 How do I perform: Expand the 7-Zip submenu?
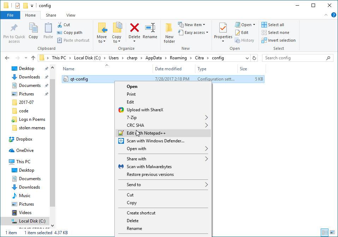[163, 118]
